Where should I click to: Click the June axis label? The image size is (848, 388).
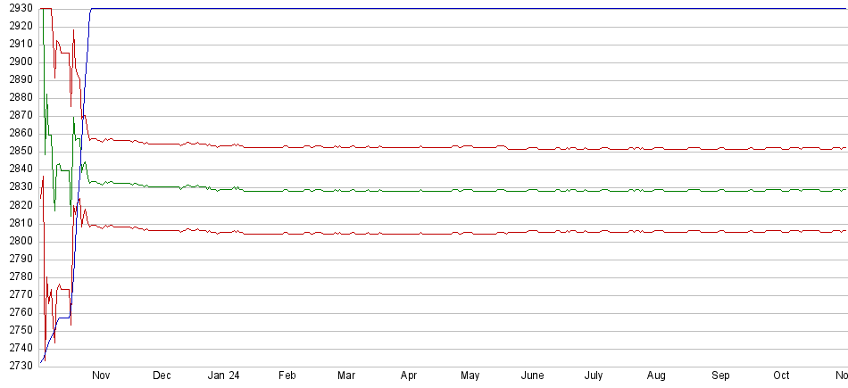(532, 376)
